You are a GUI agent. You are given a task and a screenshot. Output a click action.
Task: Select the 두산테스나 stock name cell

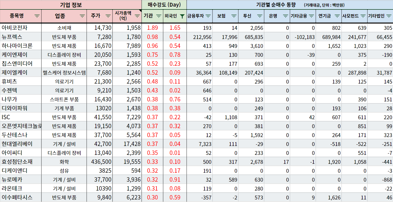point(21,135)
